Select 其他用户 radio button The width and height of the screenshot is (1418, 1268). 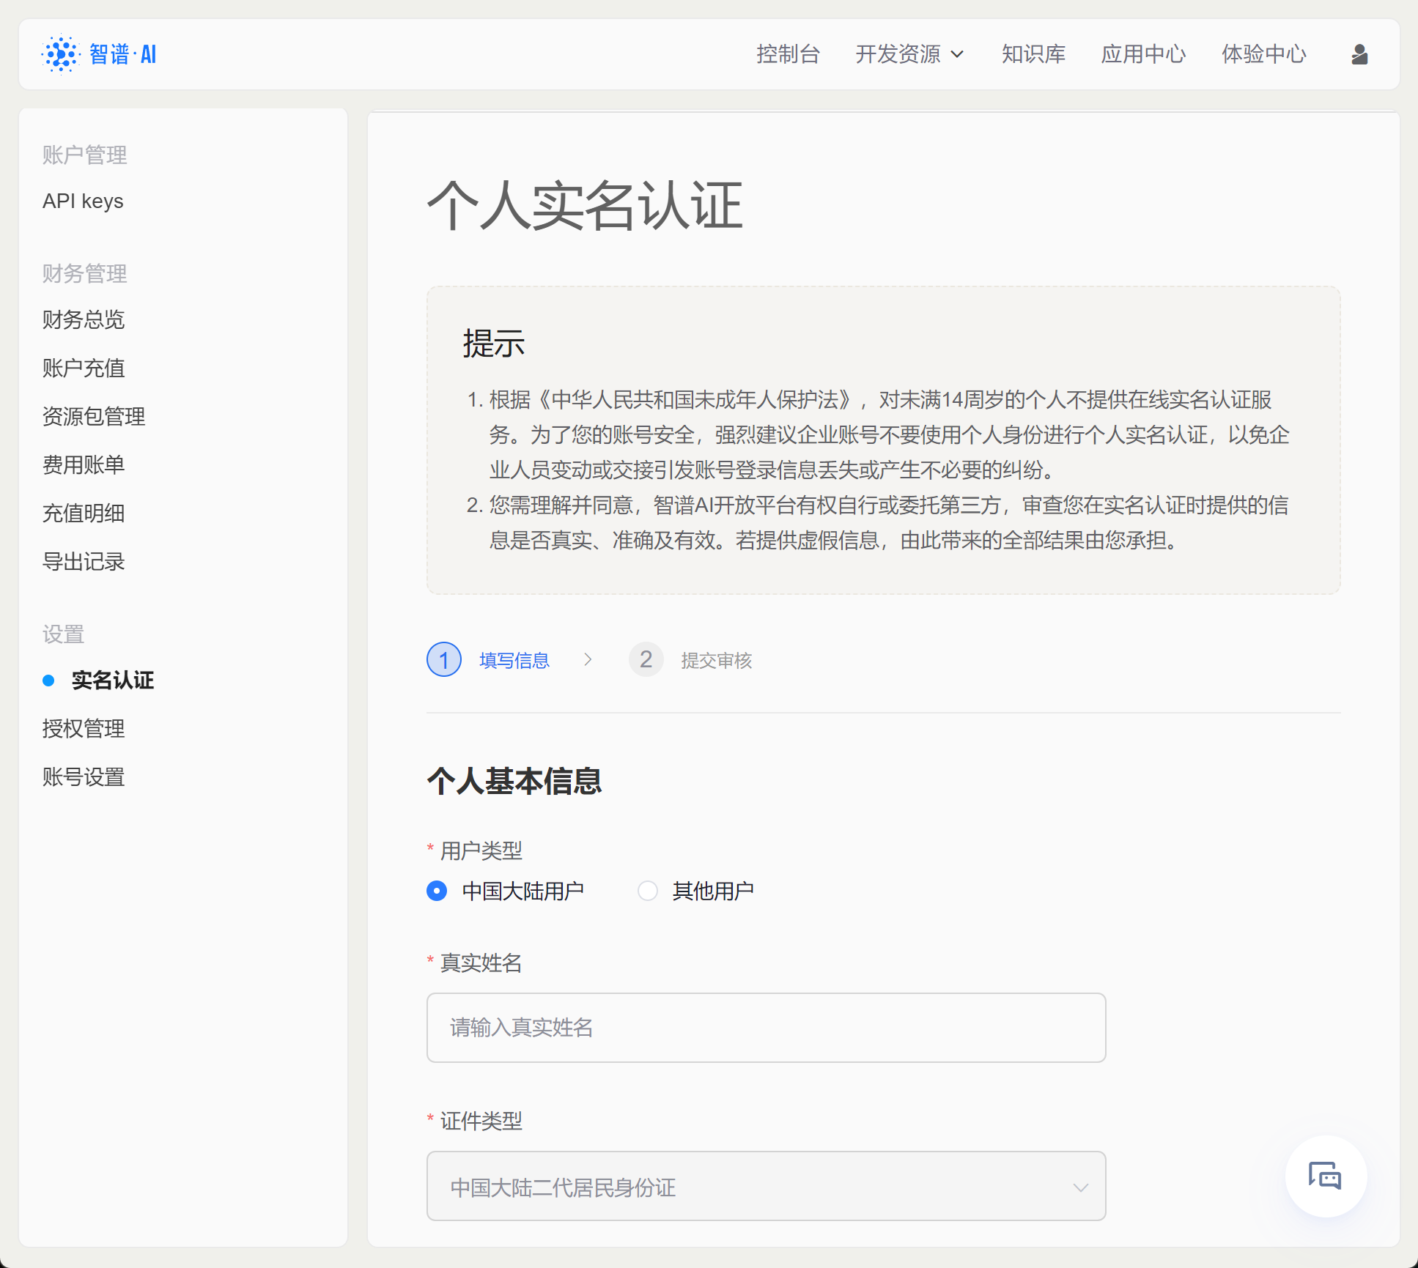(x=648, y=891)
